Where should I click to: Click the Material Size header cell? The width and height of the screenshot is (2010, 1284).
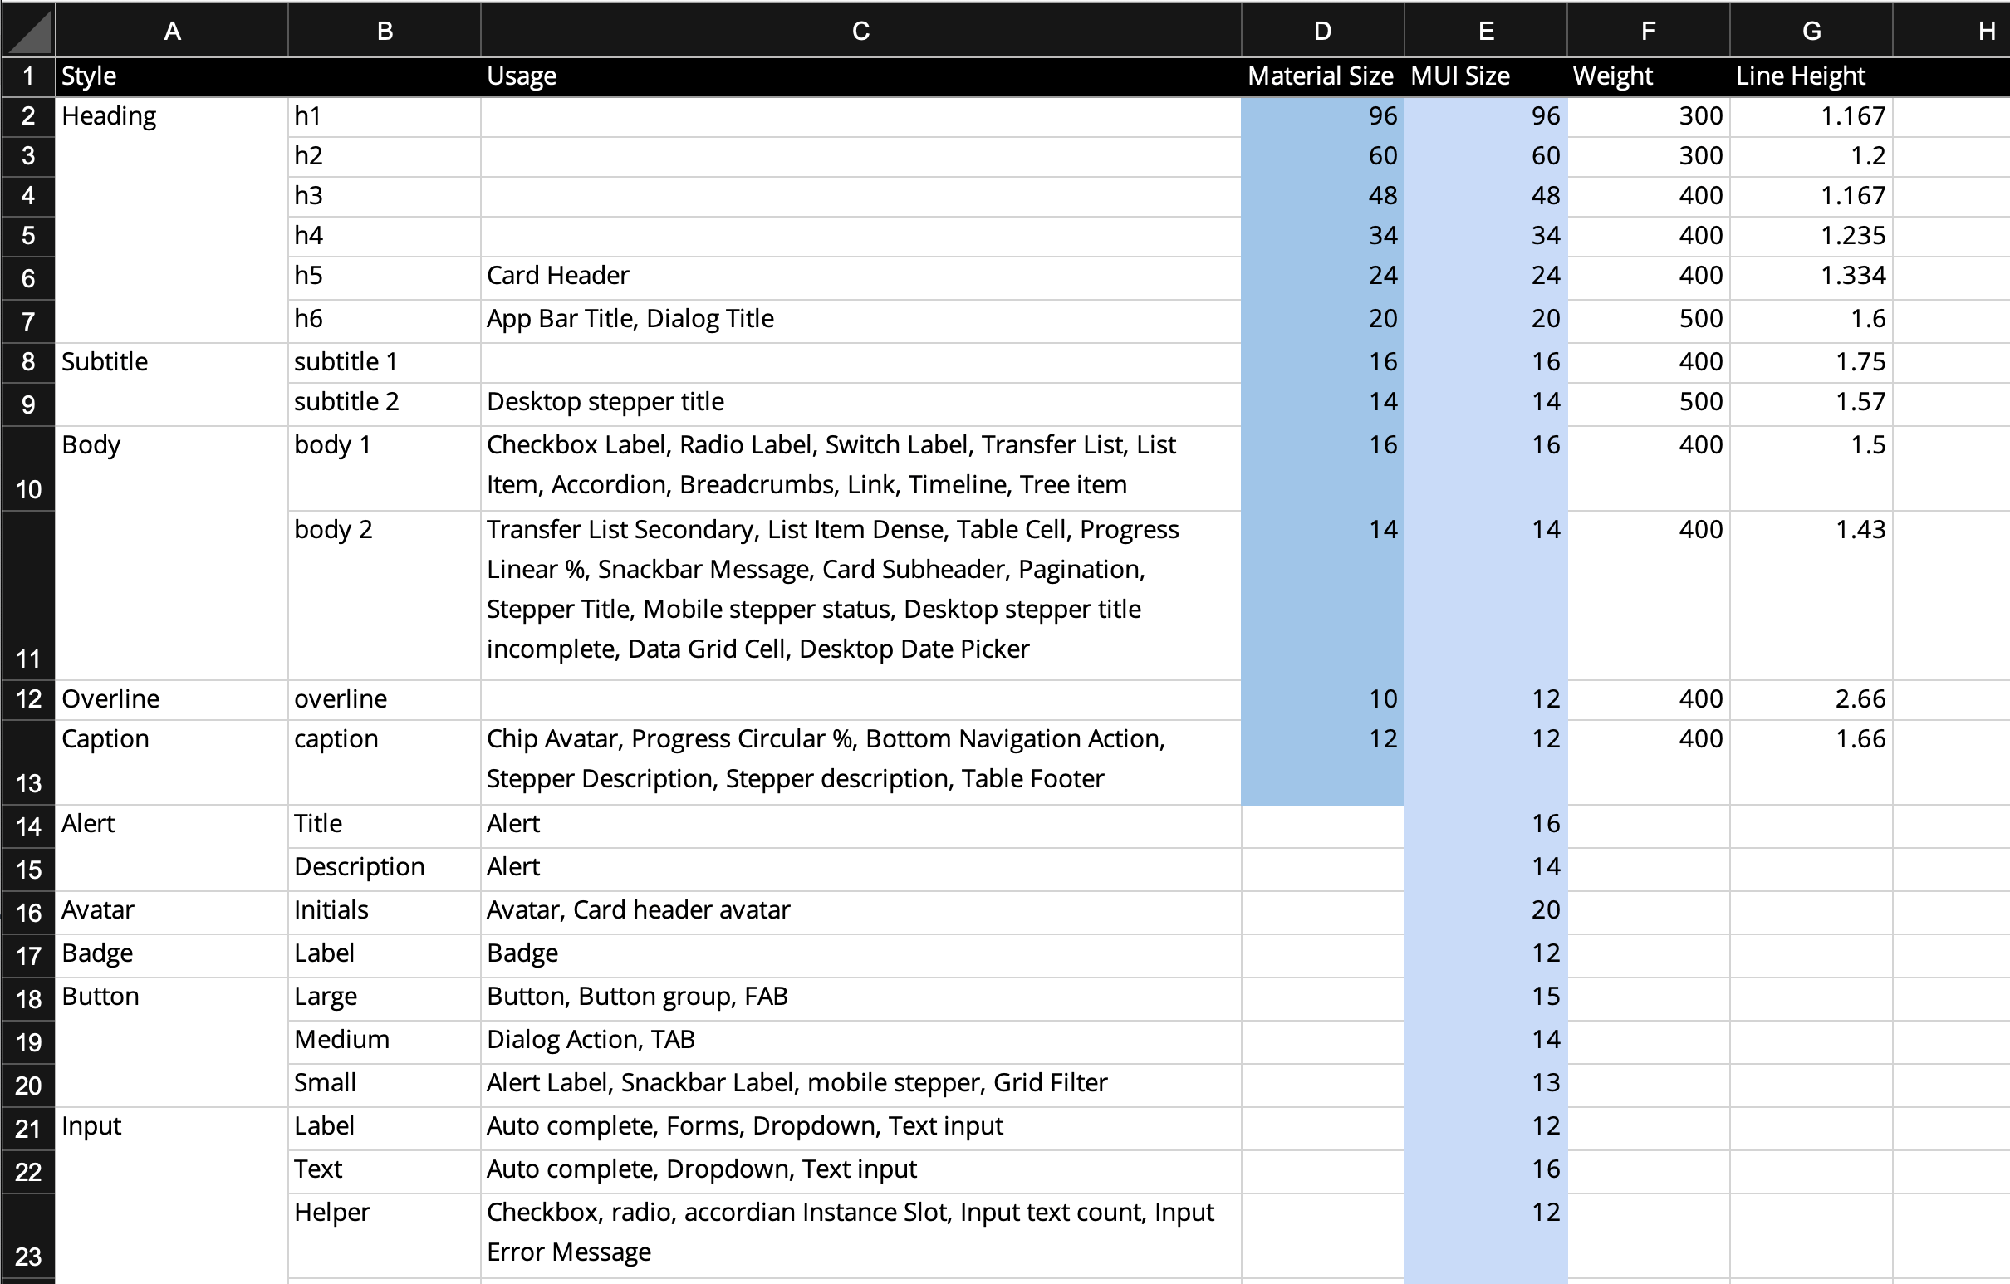[1322, 76]
